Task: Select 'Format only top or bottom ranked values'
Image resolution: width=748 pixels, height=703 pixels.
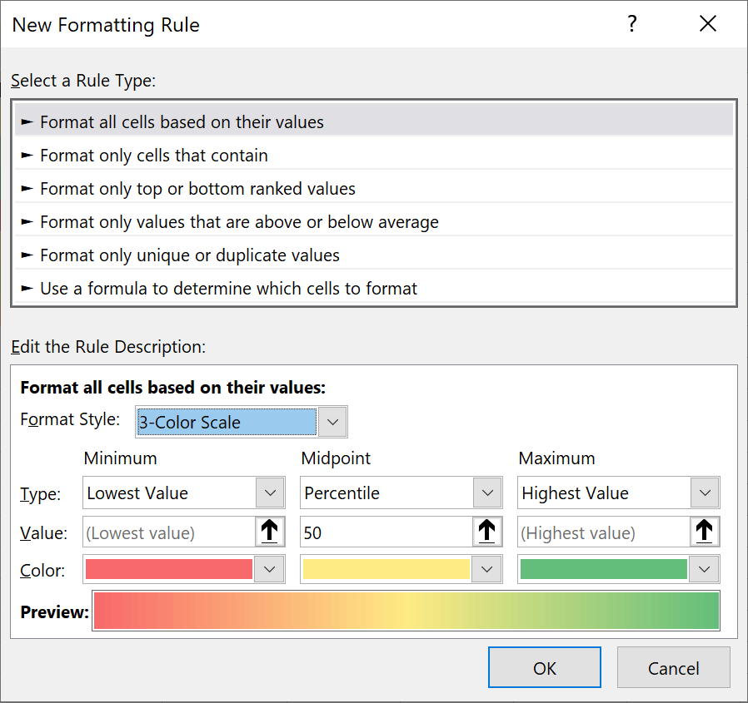Action: click(167, 188)
